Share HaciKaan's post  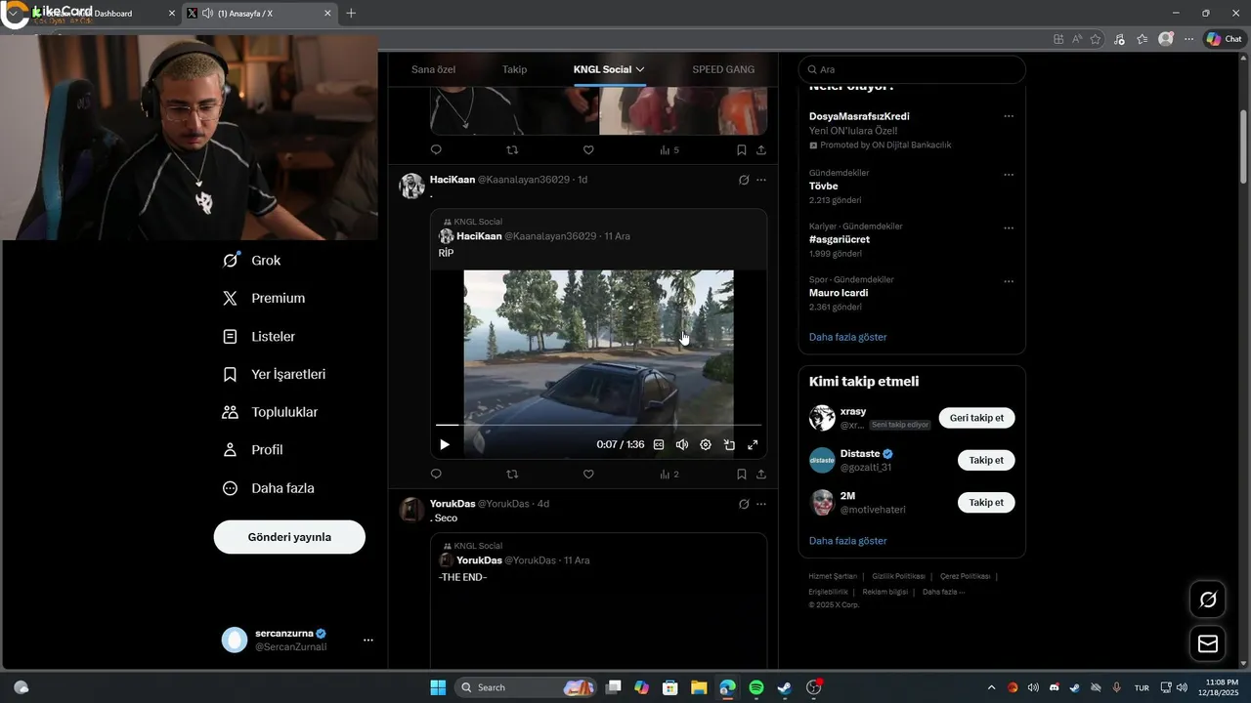coord(761,475)
